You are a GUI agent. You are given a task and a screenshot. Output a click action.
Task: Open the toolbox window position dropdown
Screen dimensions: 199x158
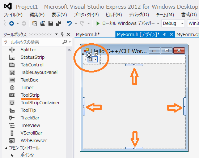(56, 34)
